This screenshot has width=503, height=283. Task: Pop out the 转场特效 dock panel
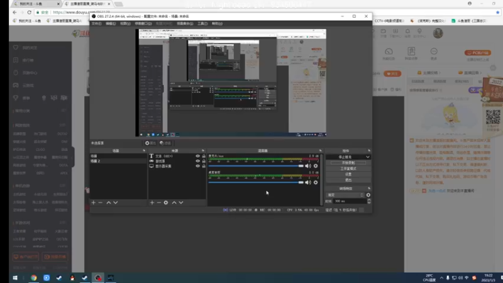[369, 188]
